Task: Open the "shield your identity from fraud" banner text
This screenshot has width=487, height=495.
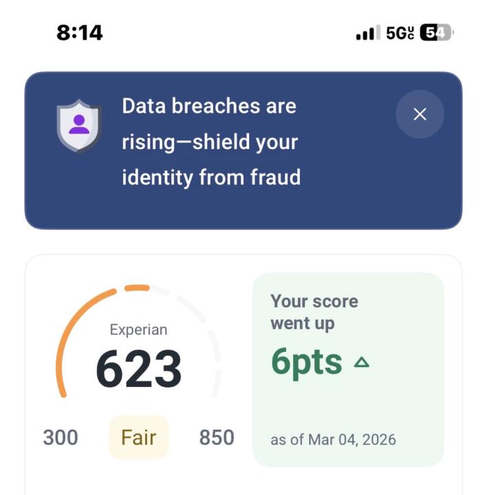Action: [210, 142]
